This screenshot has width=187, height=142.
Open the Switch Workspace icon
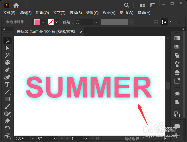153,5
